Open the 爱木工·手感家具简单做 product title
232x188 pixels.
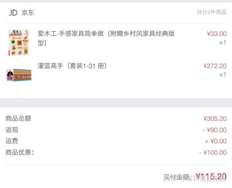click(x=106, y=38)
